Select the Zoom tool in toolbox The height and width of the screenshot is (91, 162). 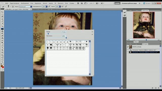click(2, 62)
